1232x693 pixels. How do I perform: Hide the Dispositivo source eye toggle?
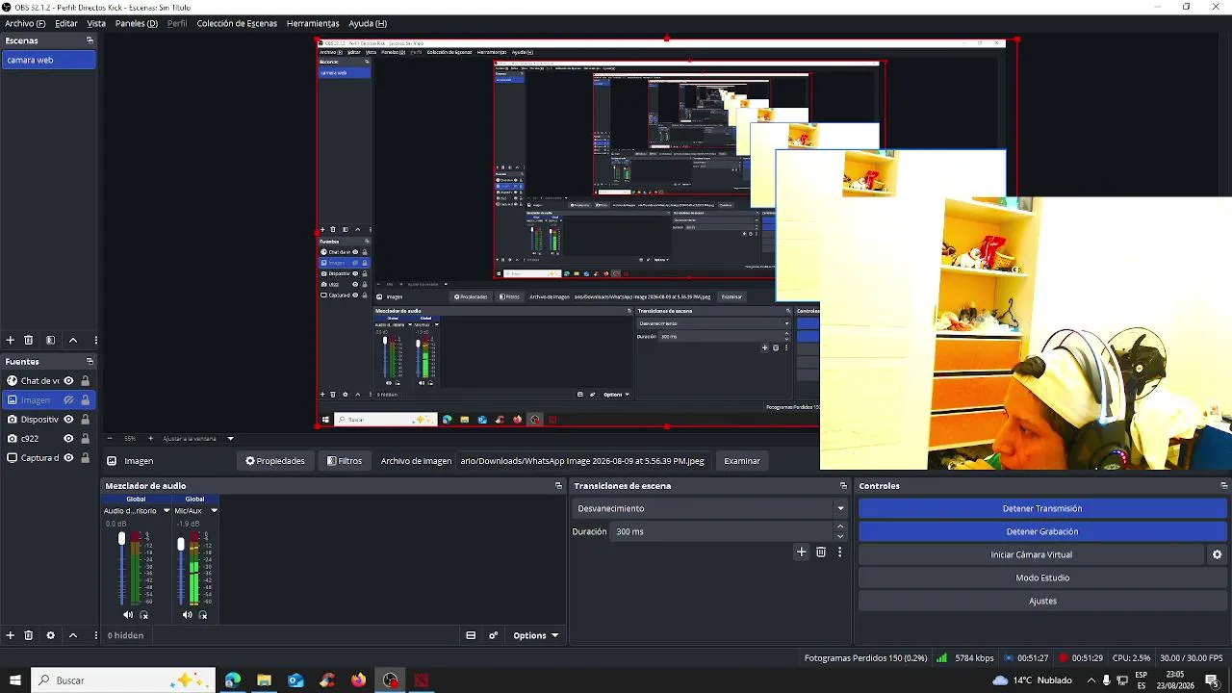point(68,419)
